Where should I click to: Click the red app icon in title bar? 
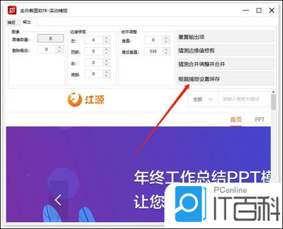tap(12, 10)
